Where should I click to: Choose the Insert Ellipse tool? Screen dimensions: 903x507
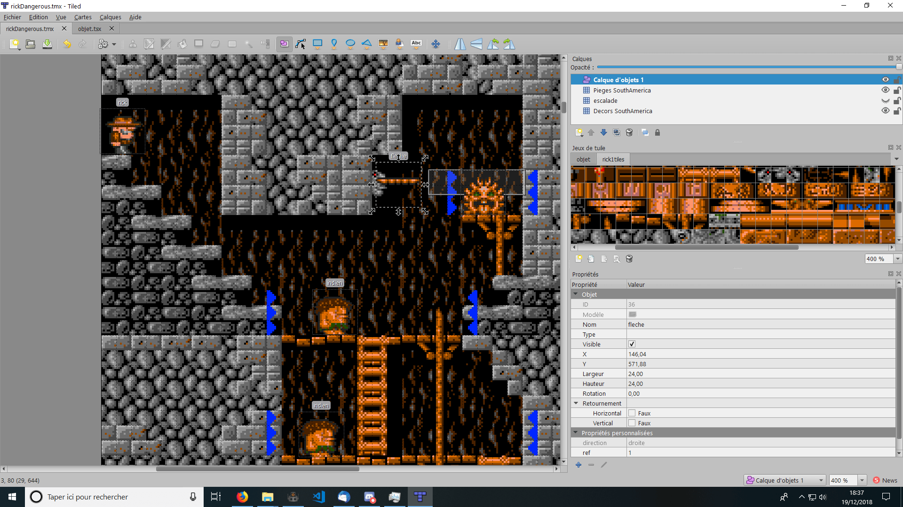click(x=350, y=44)
